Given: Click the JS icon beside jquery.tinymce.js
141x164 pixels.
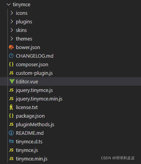Looking at the screenshot, I should pos(11,90).
